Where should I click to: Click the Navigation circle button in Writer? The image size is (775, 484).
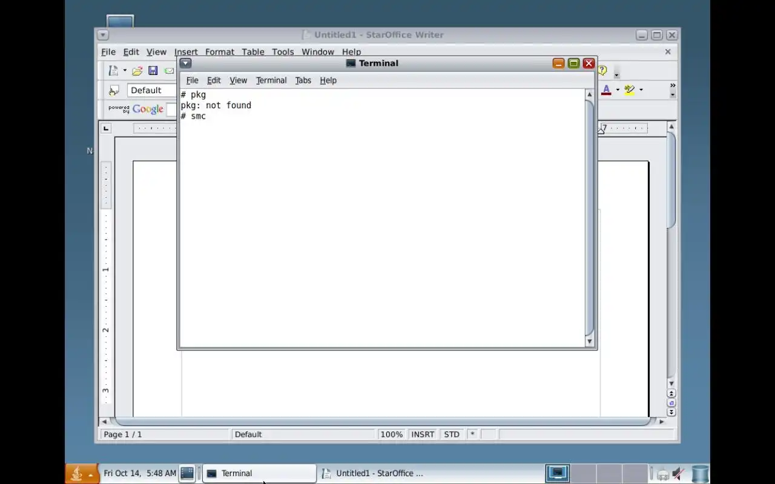click(671, 403)
